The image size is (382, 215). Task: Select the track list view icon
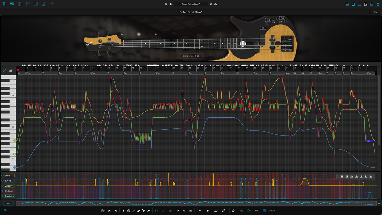[x=12, y=4]
